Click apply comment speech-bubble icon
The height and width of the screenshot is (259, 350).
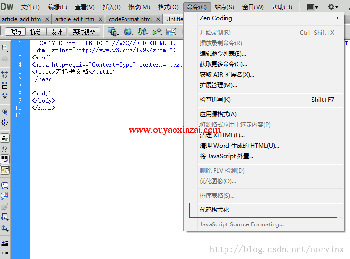pos(5,186)
